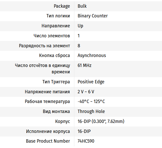Click the 'Число элементов' label

coord(52,36)
